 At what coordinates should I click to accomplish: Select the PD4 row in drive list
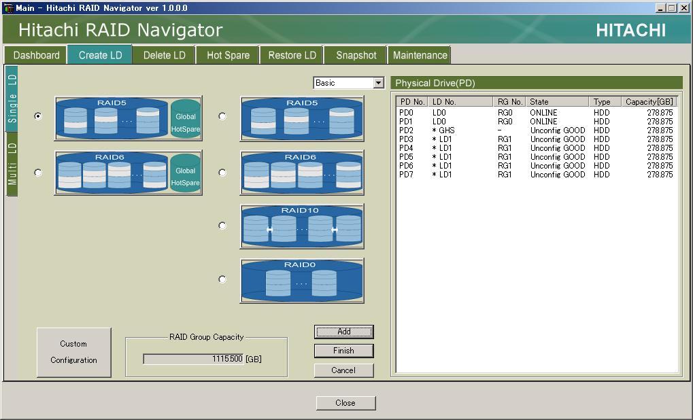[x=536, y=148]
